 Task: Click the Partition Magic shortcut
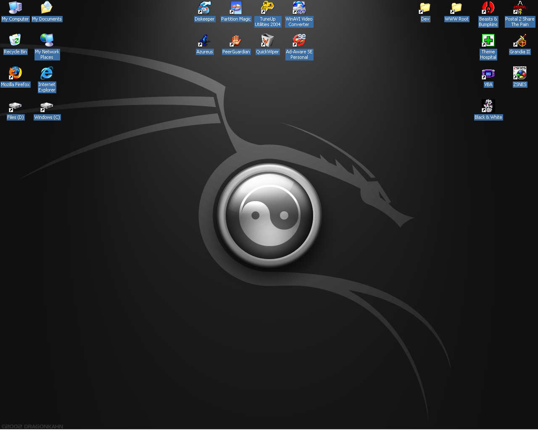click(x=236, y=8)
